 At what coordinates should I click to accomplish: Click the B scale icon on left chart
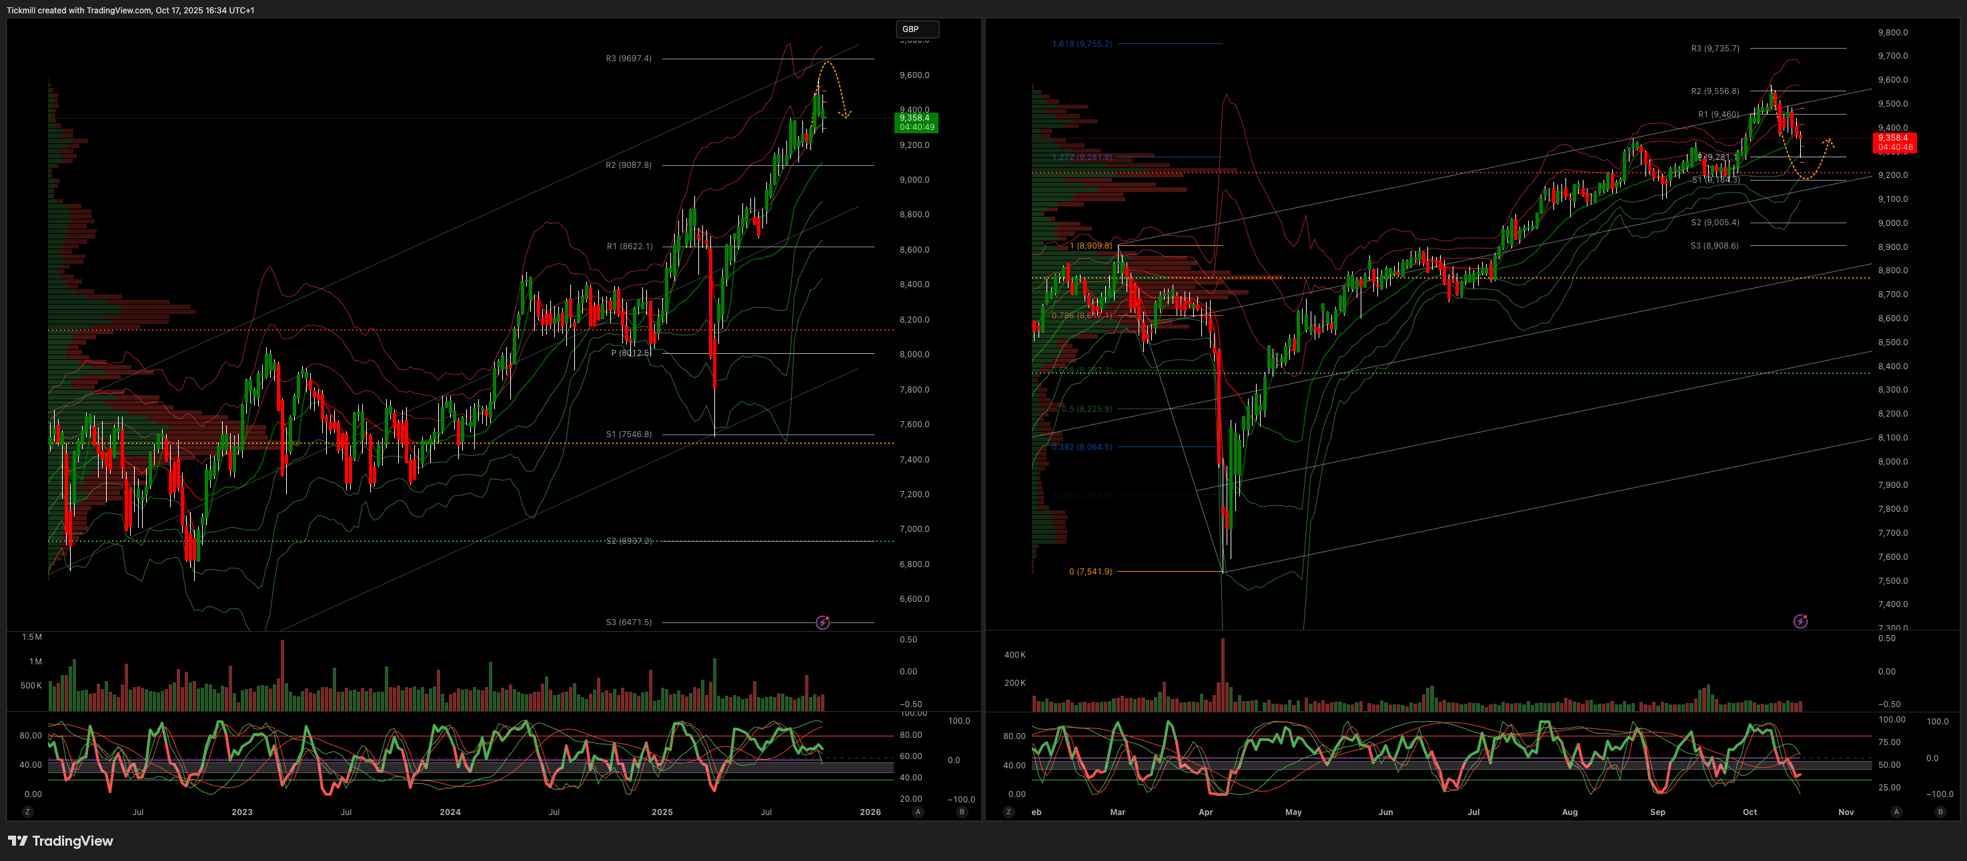point(962,812)
